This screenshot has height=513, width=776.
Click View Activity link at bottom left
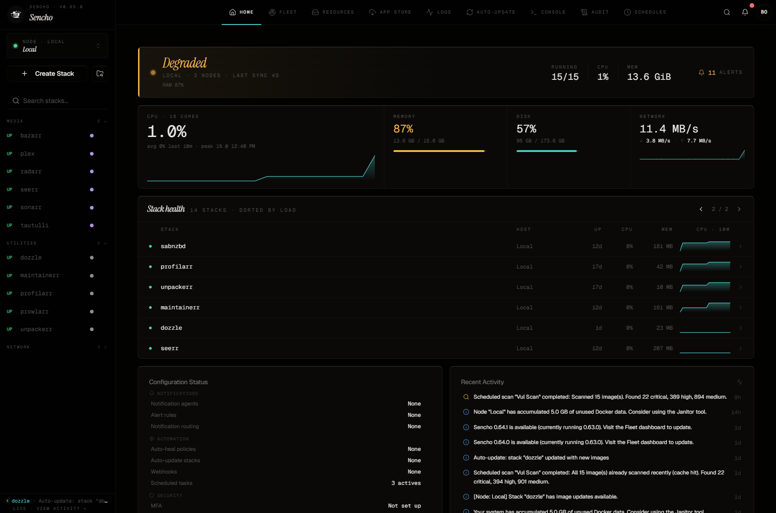(x=61, y=508)
